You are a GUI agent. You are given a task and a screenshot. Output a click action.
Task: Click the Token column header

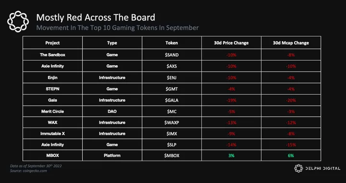(172, 43)
